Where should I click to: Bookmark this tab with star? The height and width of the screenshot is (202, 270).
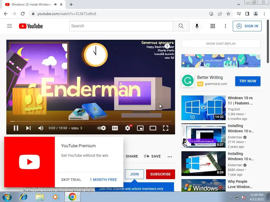pos(228,14)
